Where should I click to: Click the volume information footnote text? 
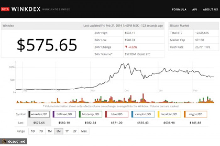click(x=111, y=106)
